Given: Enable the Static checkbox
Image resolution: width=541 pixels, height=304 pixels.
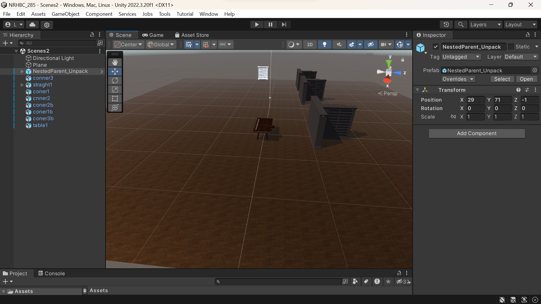Looking at the screenshot, I should [x=511, y=47].
